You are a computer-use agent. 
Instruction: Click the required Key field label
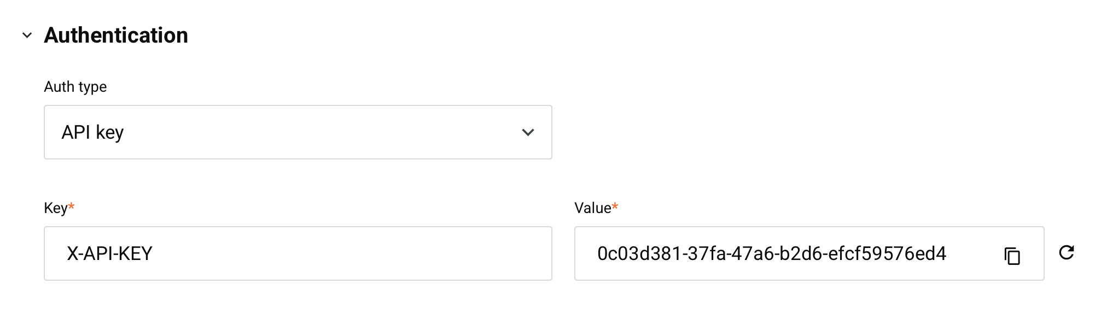pyautogui.click(x=59, y=207)
